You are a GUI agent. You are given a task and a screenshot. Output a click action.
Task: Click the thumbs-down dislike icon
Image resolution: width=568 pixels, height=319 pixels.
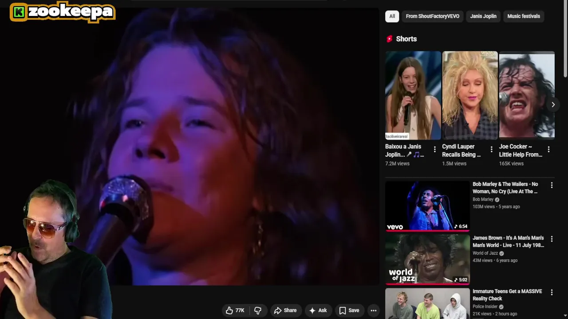pos(258,311)
